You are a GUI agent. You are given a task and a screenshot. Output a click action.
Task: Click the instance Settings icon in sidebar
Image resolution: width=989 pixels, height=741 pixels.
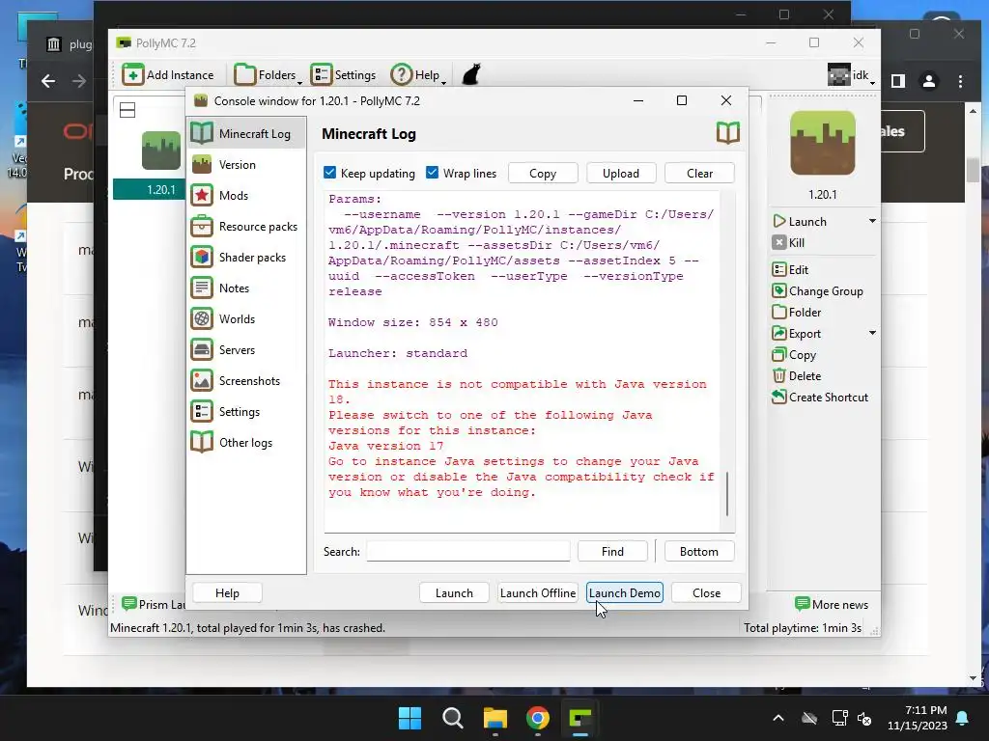[x=202, y=411]
